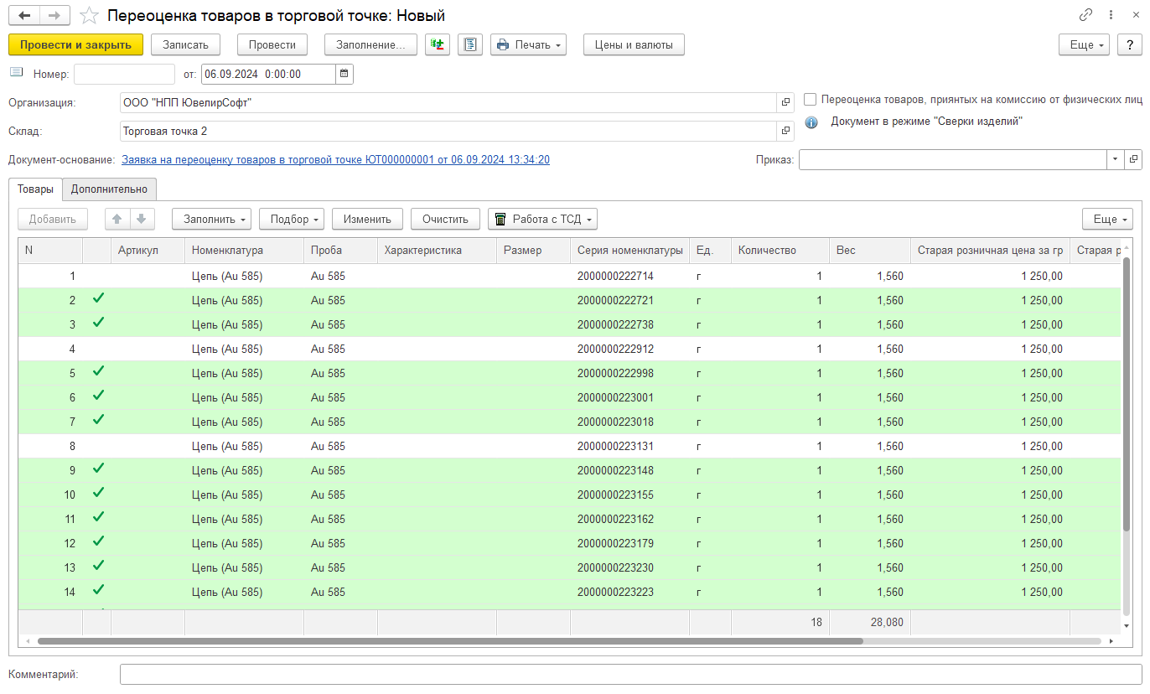Select series cell 2000000222912
Image resolution: width=1150 pixels, height=694 pixels.
click(629, 349)
